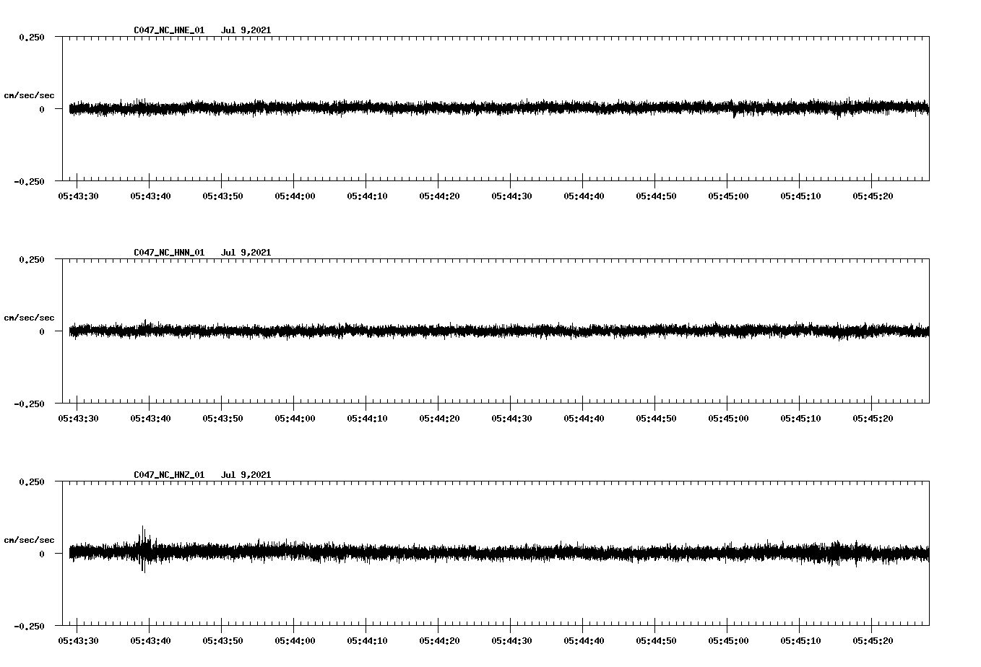The image size is (981, 667).
Task: Click the 05:43:40 time label under HNZ plot
Action: click(x=150, y=641)
